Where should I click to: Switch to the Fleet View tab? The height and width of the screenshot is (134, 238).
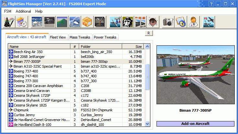(x=58, y=37)
